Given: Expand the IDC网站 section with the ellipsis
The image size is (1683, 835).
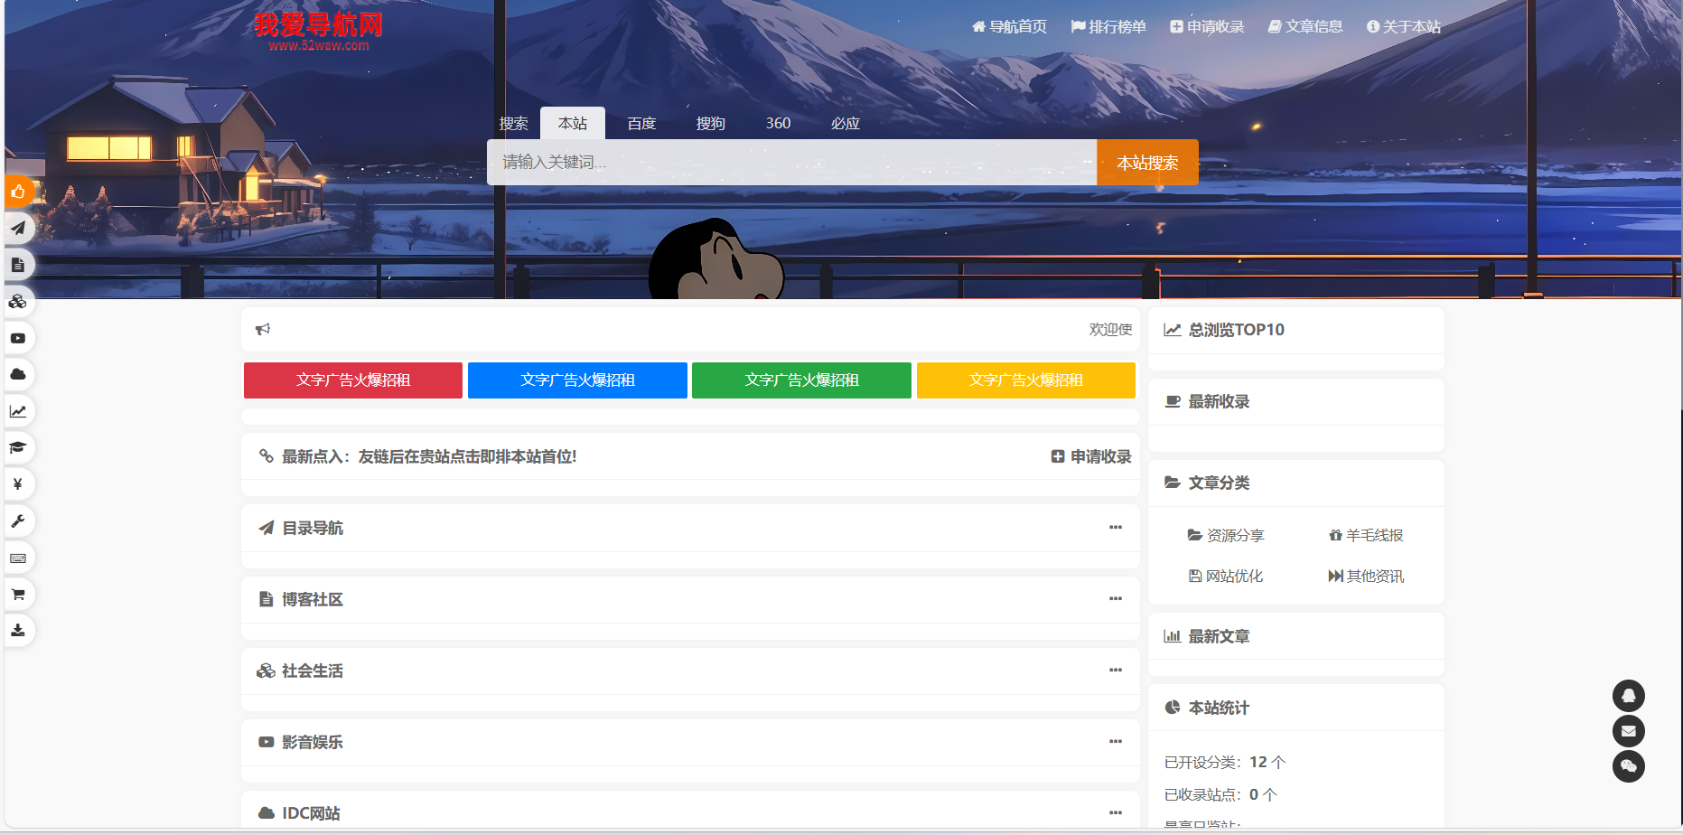Looking at the screenshot, I should [x=1116, y=812].
